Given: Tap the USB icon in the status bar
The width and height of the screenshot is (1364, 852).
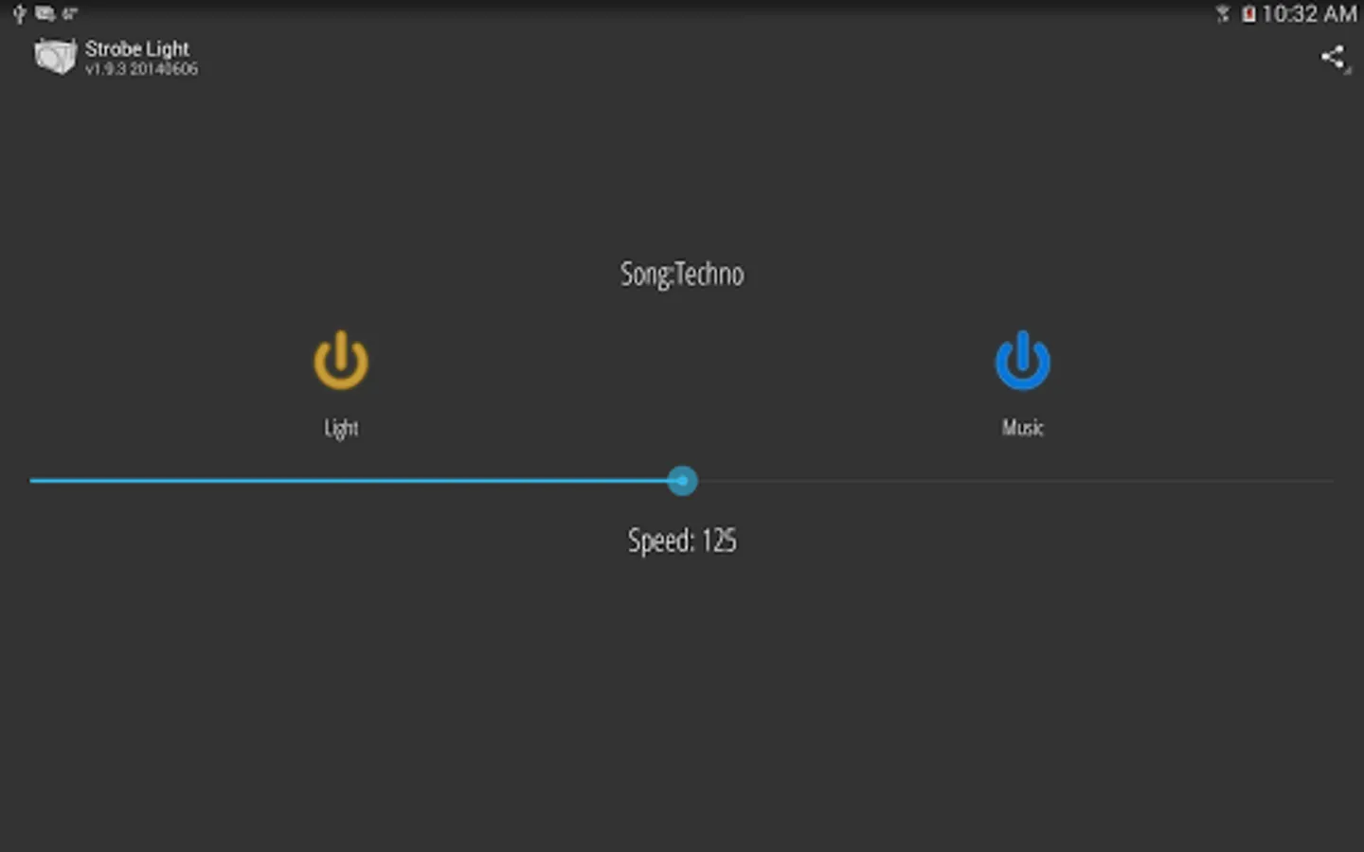Looking at the screenshot, I should [19, 13].
